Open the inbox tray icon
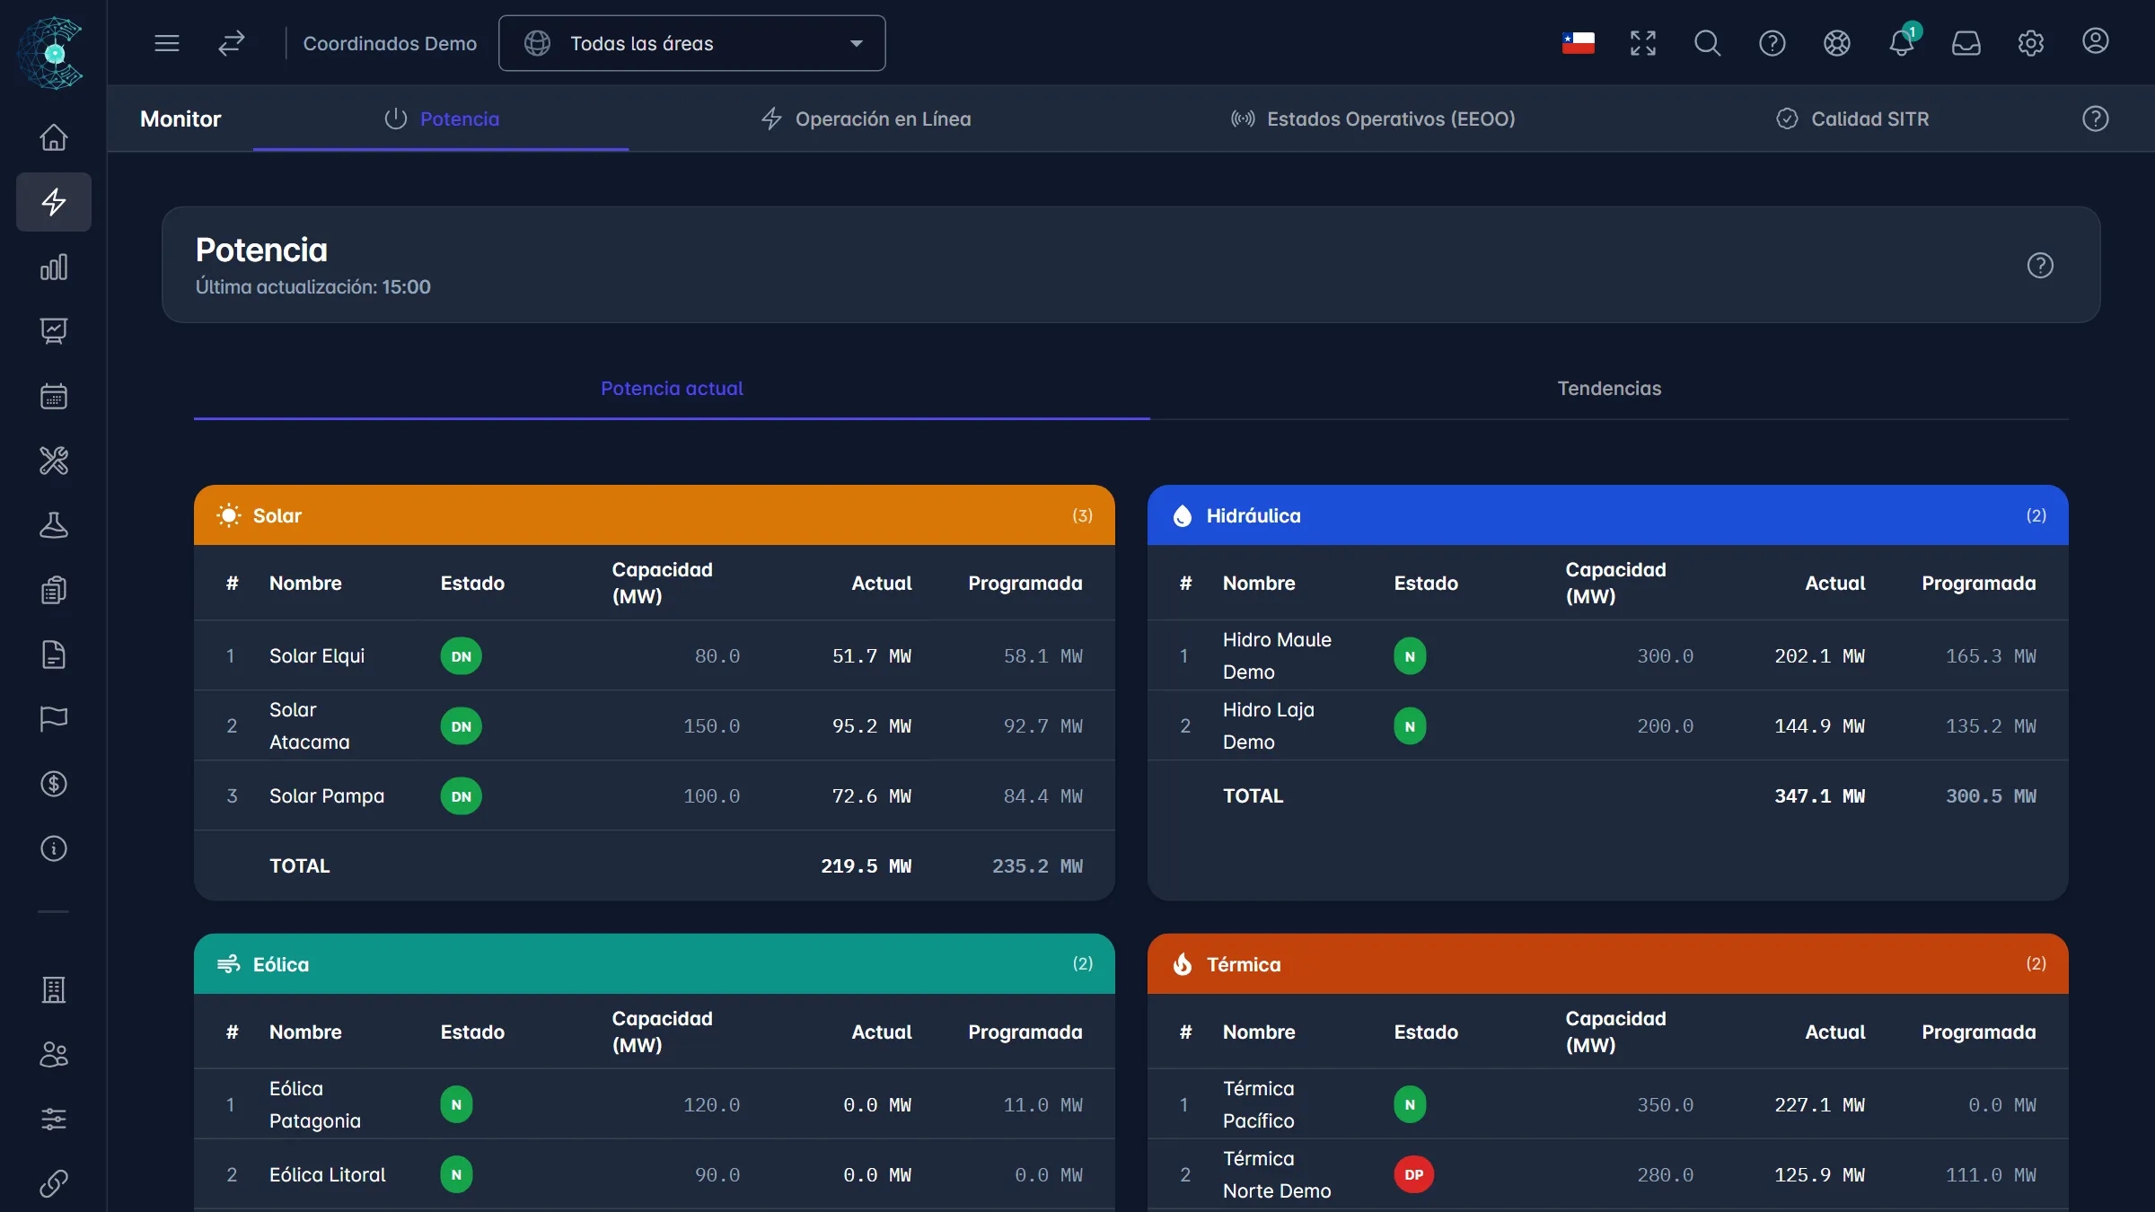 pyautogui.click(x=1966, y=43)
